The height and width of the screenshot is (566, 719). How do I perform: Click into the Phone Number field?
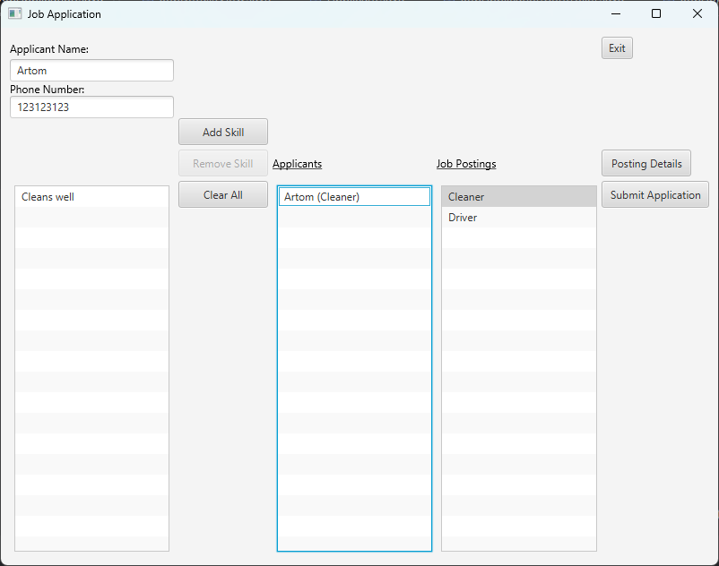click(x=91, y=107)
